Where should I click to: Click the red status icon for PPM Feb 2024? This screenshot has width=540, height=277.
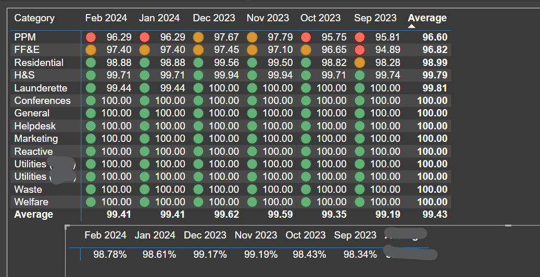click(91, 37)
